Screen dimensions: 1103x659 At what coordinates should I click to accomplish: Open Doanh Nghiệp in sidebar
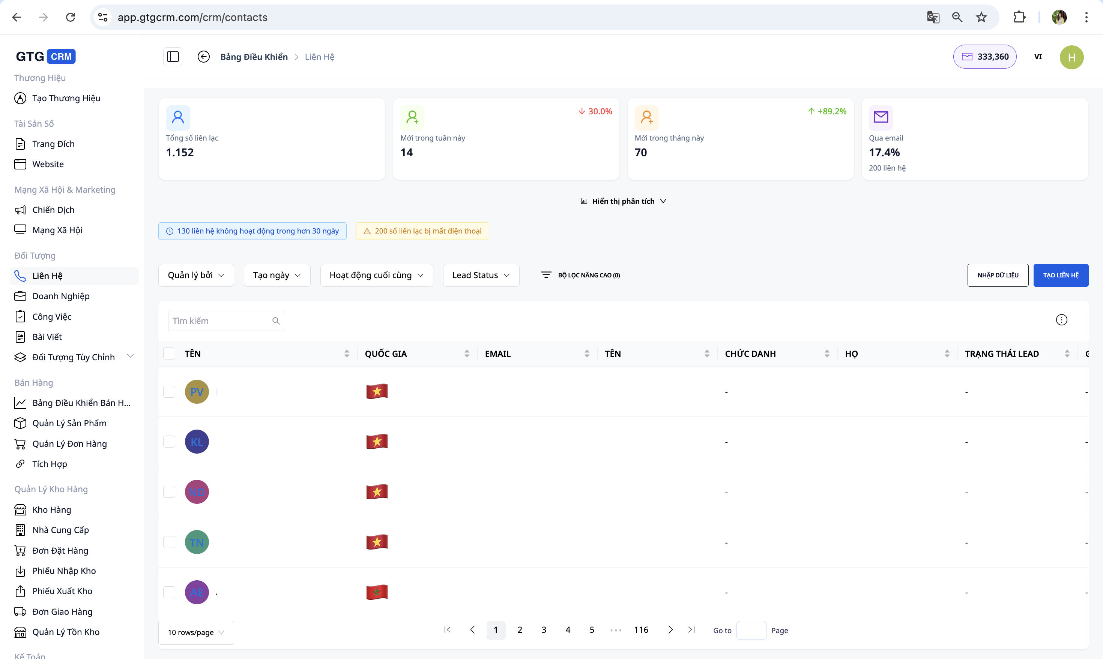click(61, 296)
